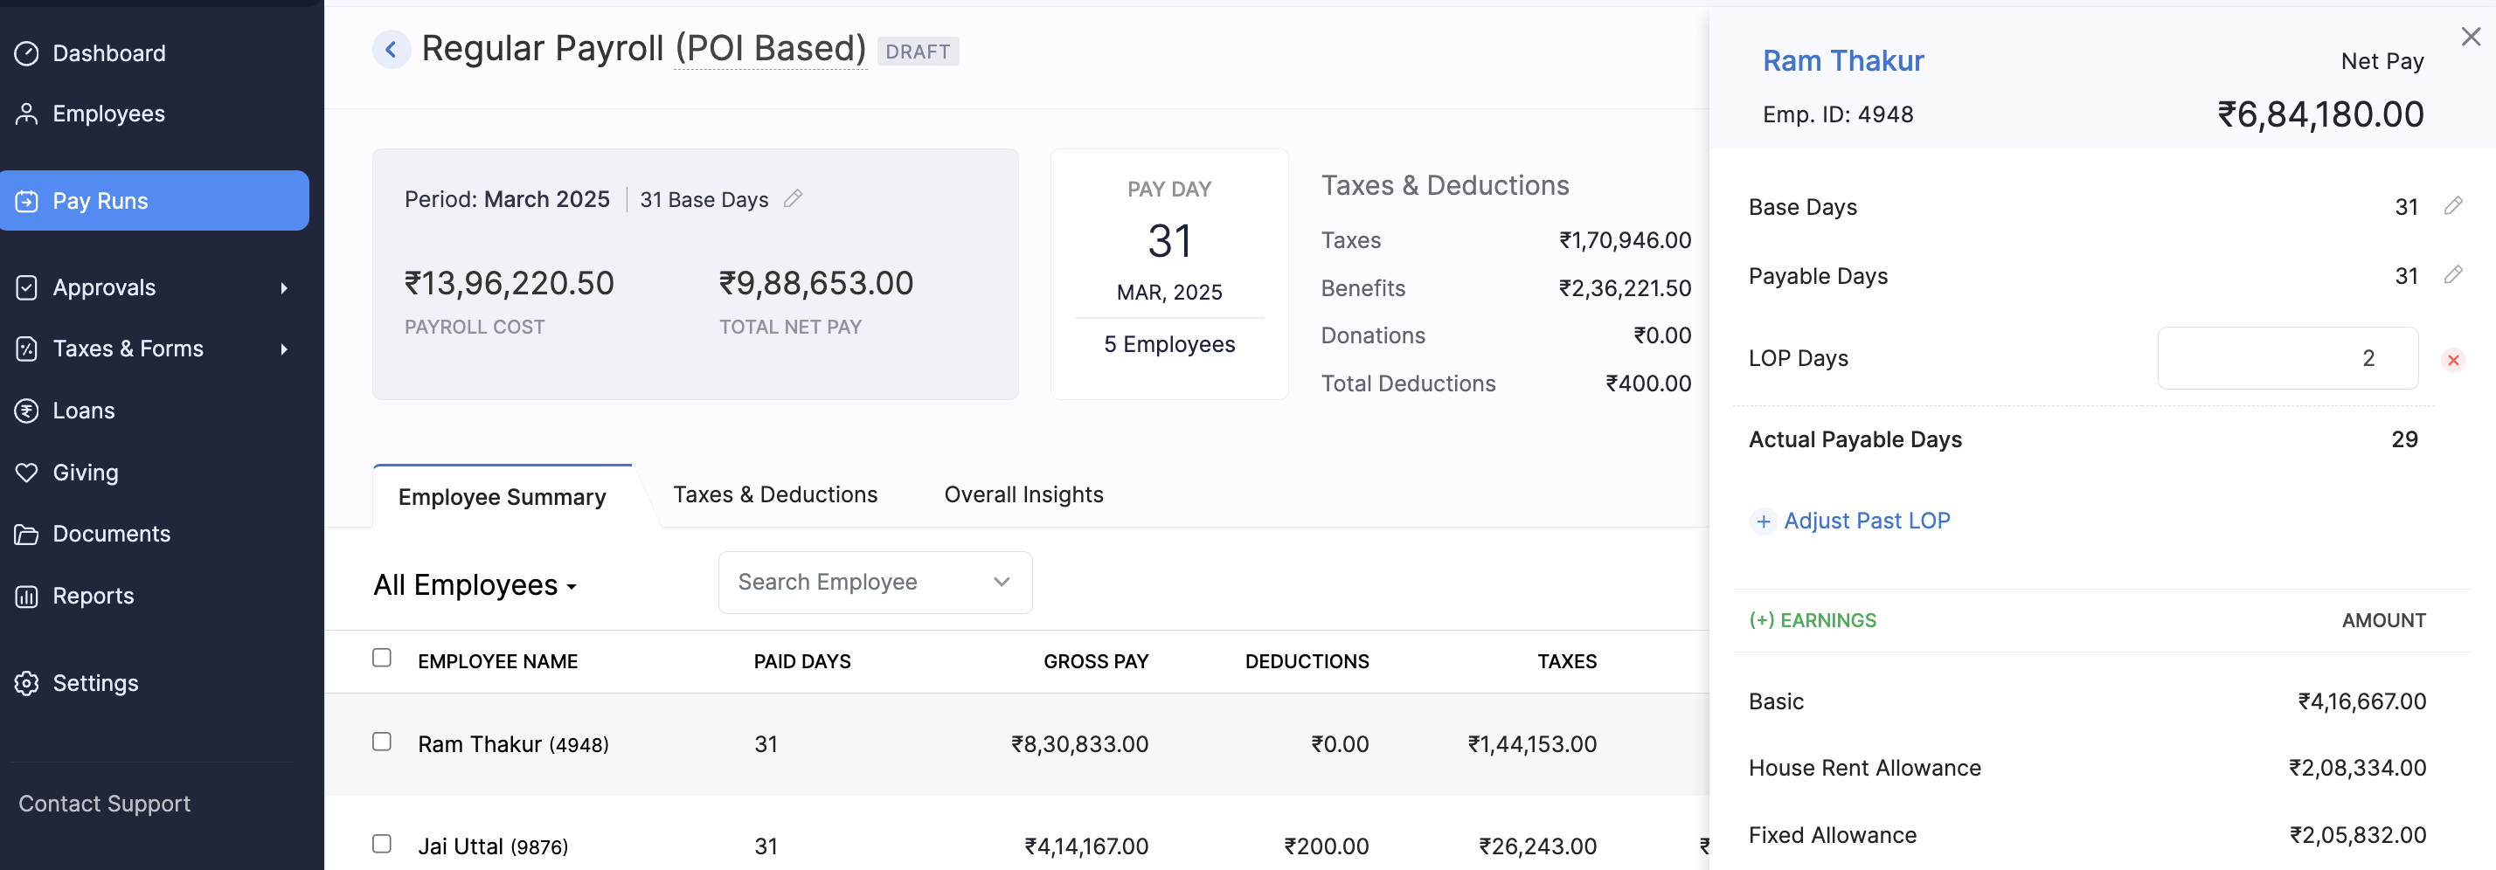Open the All Employees filter dropdown
Viewport: 2496px width, 870px height.
(475, 585)
